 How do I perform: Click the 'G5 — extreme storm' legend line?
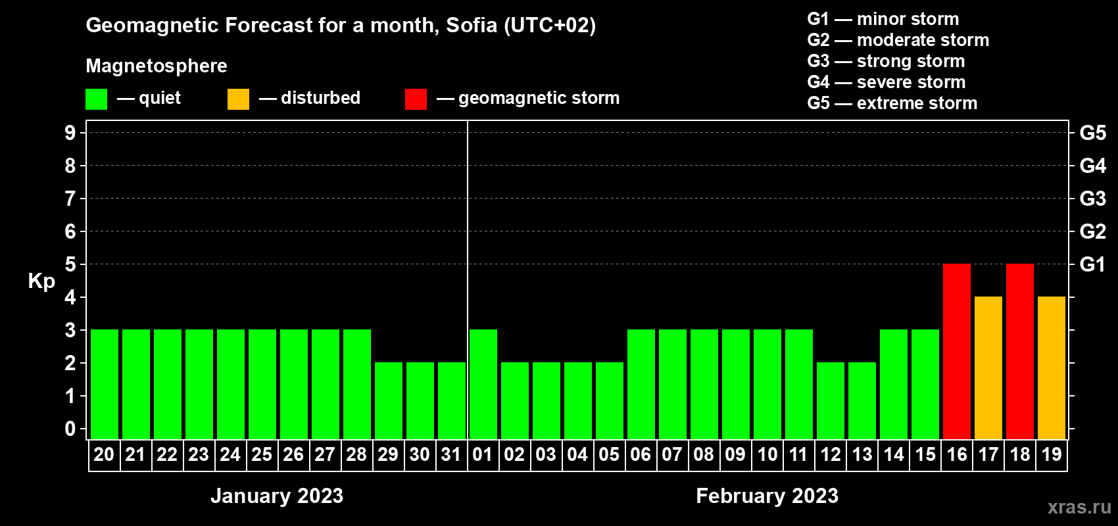click(x=892, y=103)
